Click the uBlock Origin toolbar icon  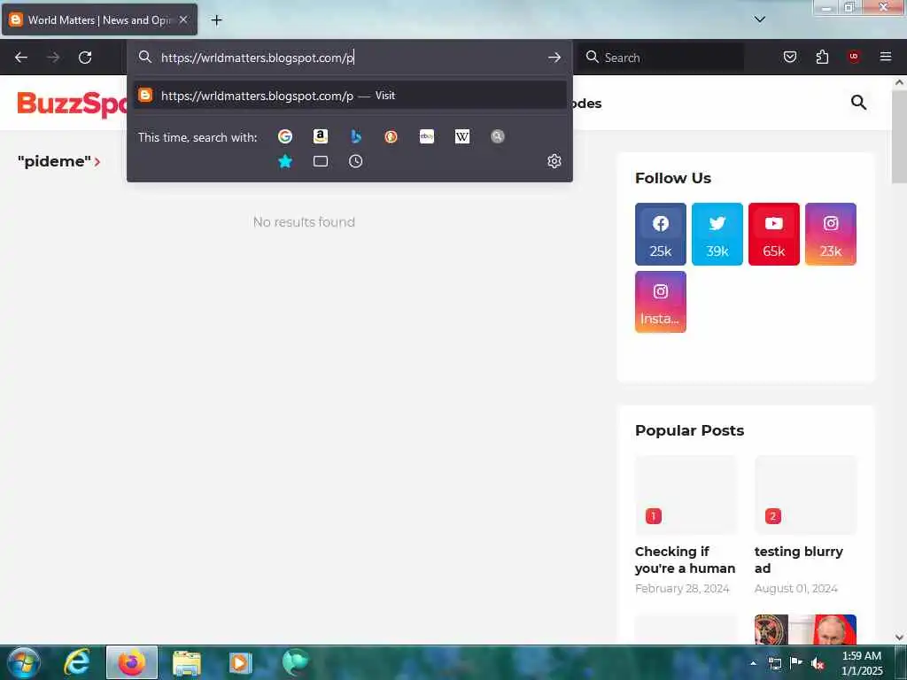(x=854, y=57)
